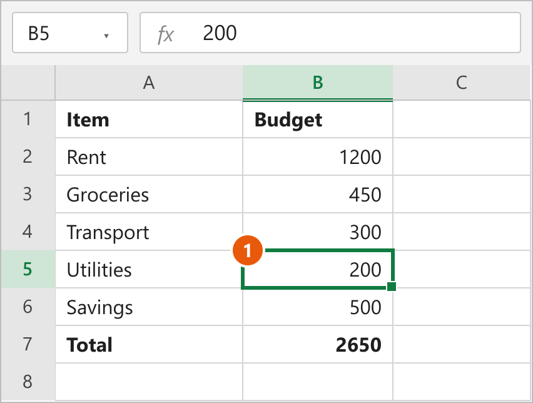Select the 'Transport' cell
The width and height of the screenshot is (533, 403).
coord(149,232)
